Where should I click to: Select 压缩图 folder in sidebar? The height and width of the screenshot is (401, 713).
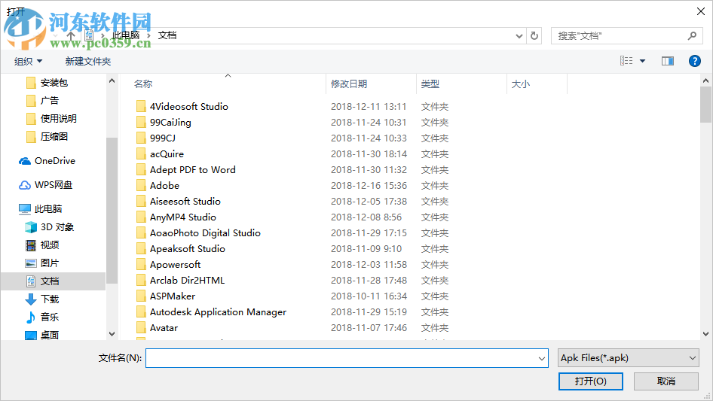click(54, 137)
